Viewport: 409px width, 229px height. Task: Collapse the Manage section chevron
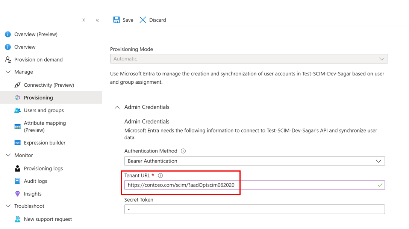point(8,72)
